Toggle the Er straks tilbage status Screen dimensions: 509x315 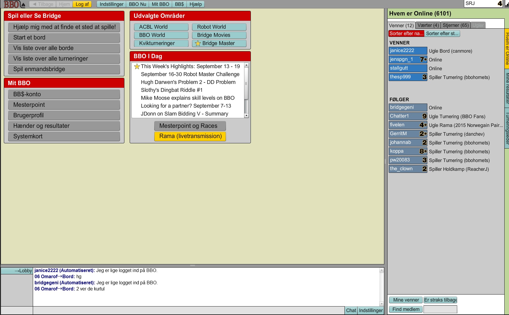click(x=440, y=300)
